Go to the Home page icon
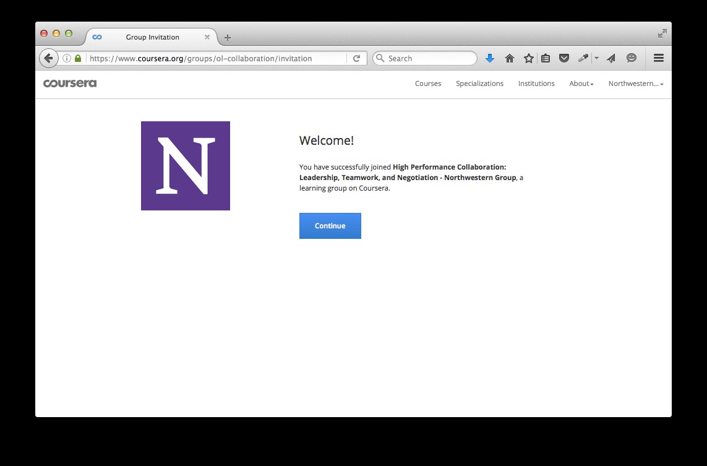The image size is (707, 466). [x=510, y=58]
